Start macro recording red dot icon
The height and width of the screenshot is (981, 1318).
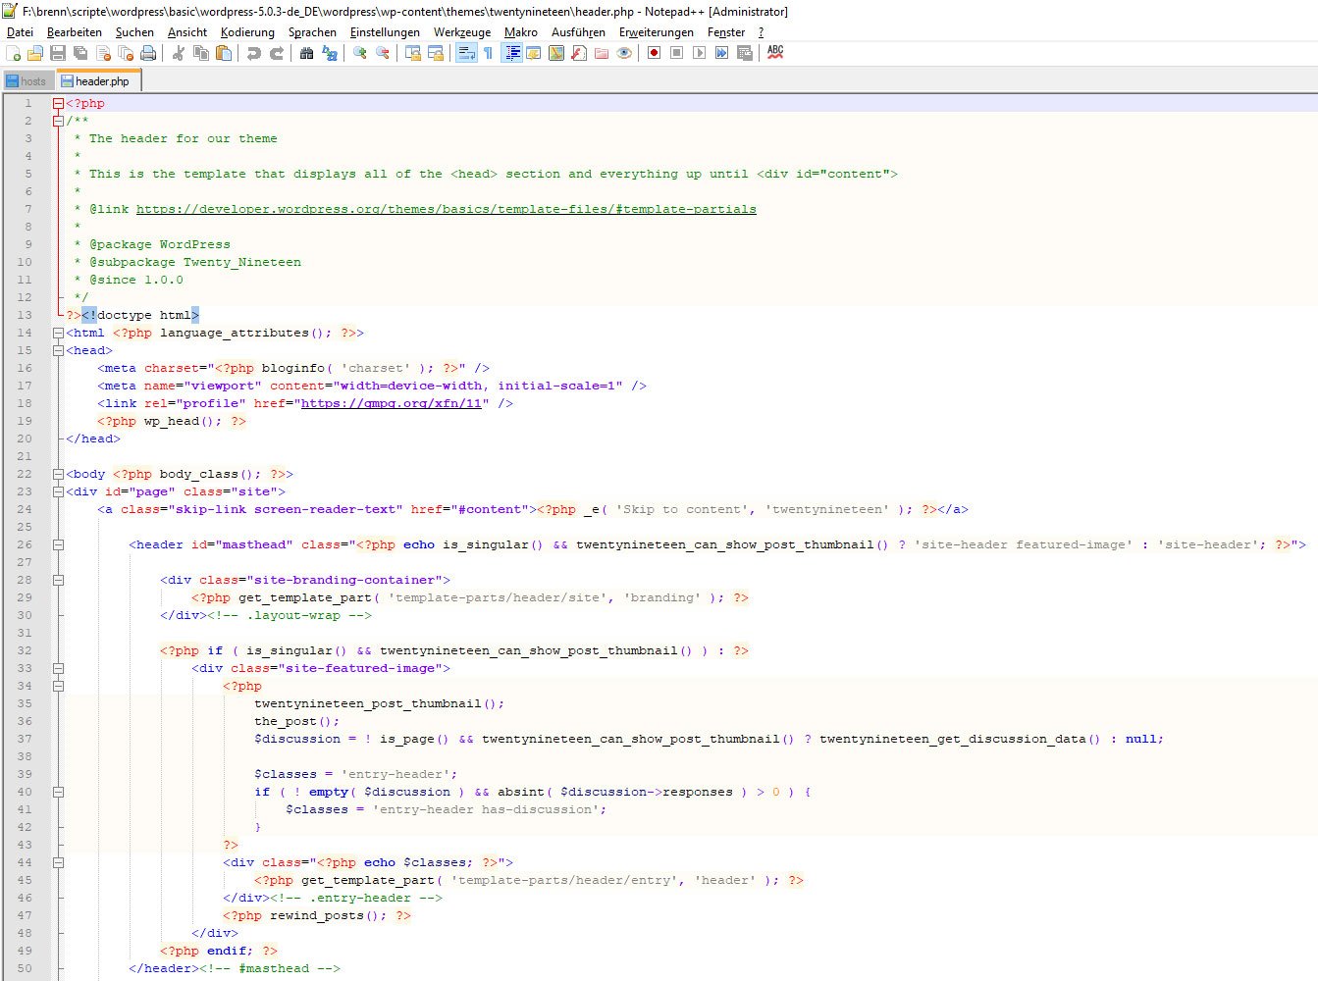(x=654, y=53)
